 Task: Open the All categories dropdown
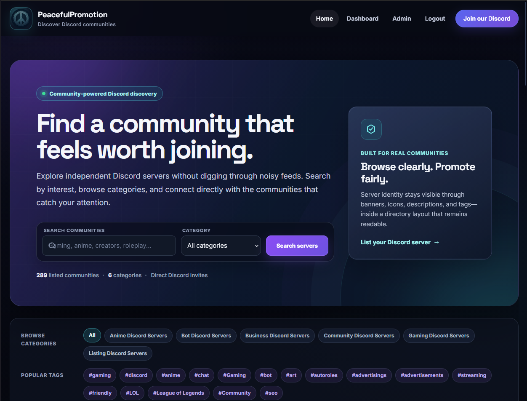(221, 246)
